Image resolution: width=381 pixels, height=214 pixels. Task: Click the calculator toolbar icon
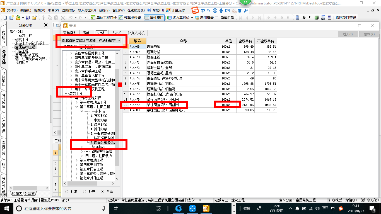297,18
